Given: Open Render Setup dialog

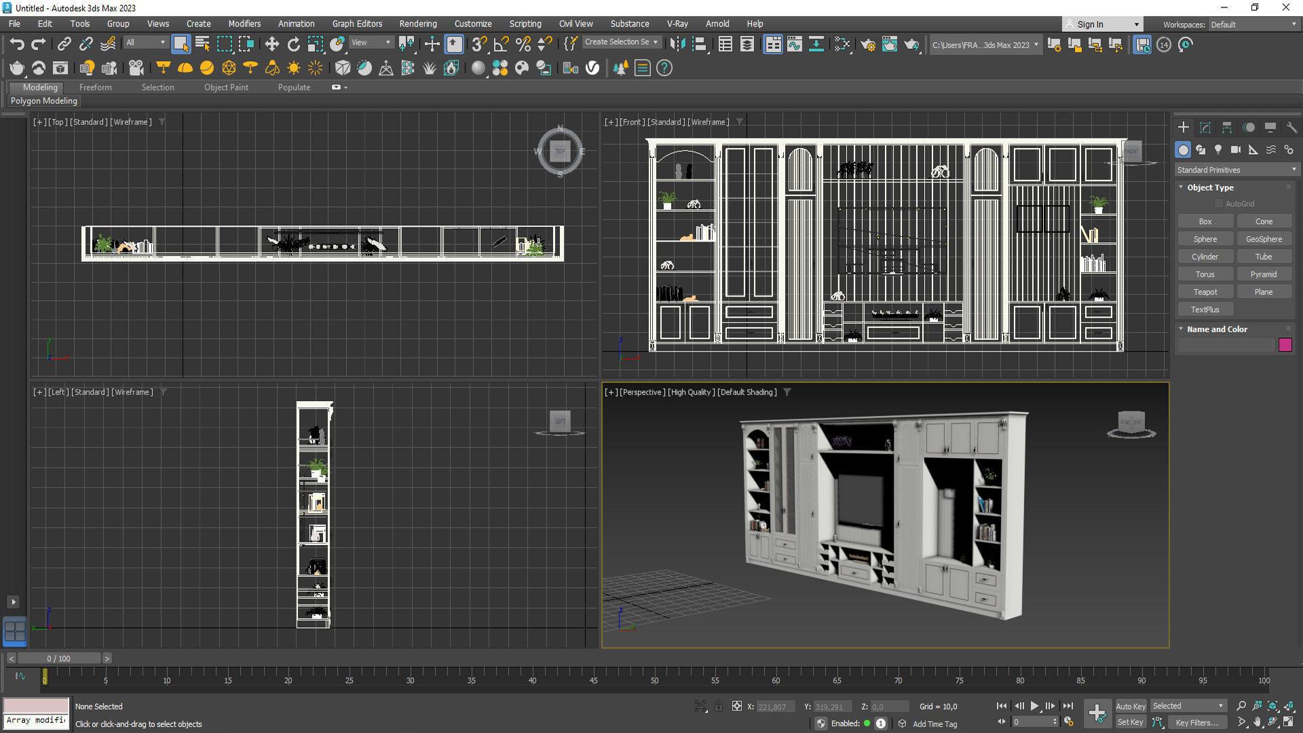Looking at the screenshot, I should 867,45.
